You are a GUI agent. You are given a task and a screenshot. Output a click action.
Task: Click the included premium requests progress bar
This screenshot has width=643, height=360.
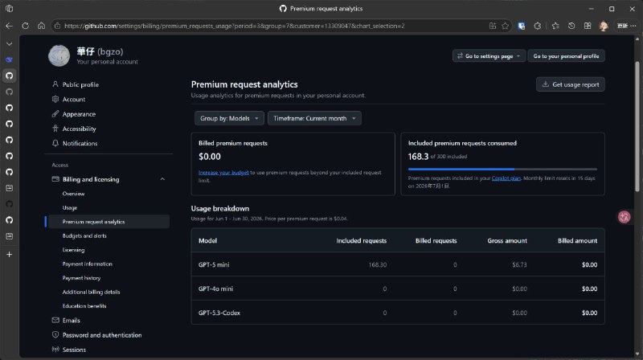502,169
